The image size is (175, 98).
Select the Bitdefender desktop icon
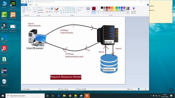tap(4, 49)
